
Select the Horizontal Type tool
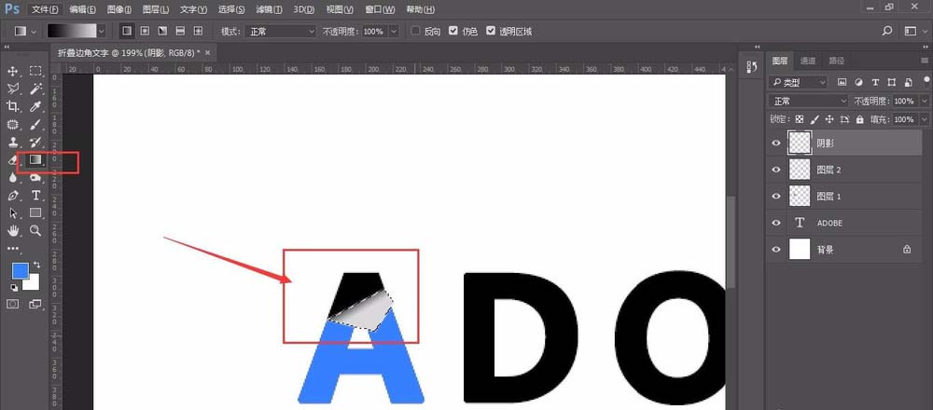click(35, 195)
